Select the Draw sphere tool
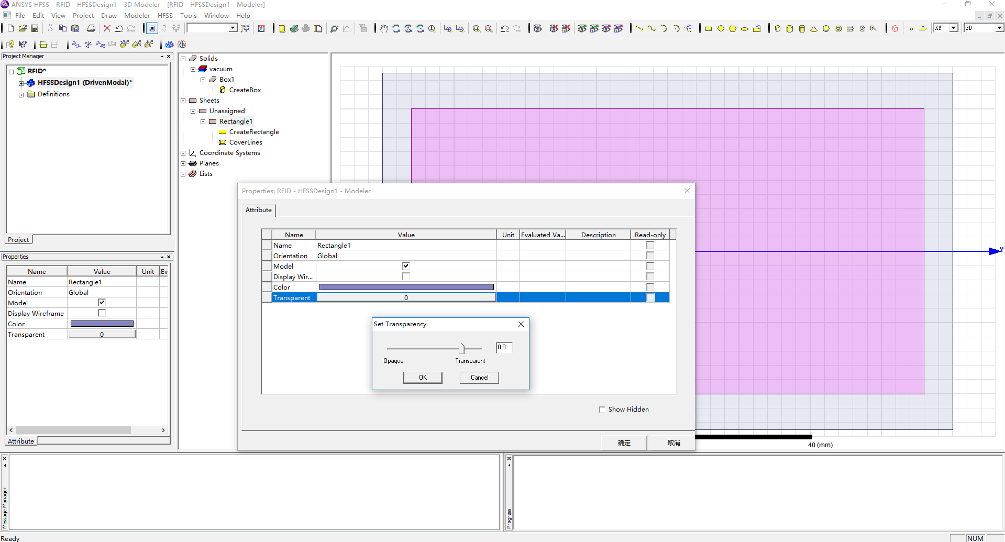This screenshot has height=542, width=1005. (826, 28)
